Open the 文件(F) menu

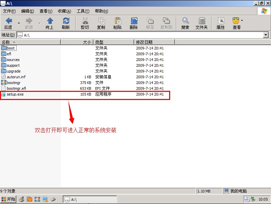tap(9, 11)
